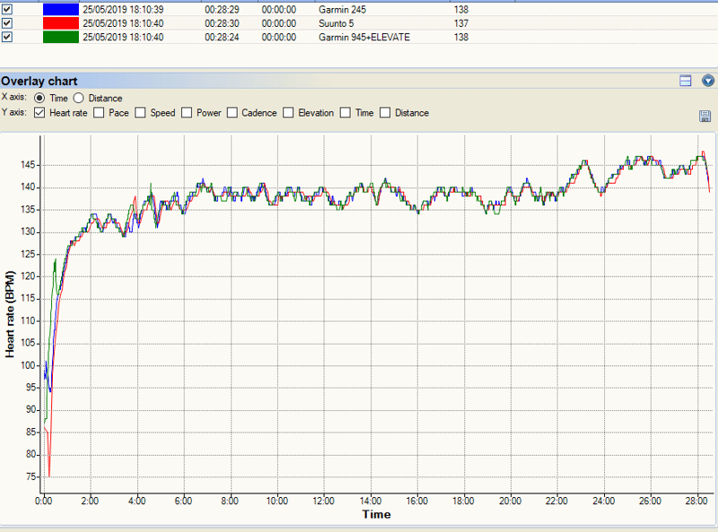
Task: Enable the Pace Y axis checkbox
Action: (x=99, y=113)
